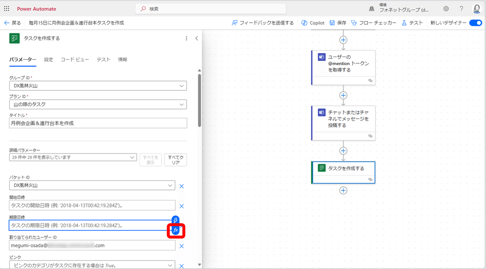
Task: Click connection link icon on タスクを作成する card
Action: pyautogui.click(x=370, y=179)
